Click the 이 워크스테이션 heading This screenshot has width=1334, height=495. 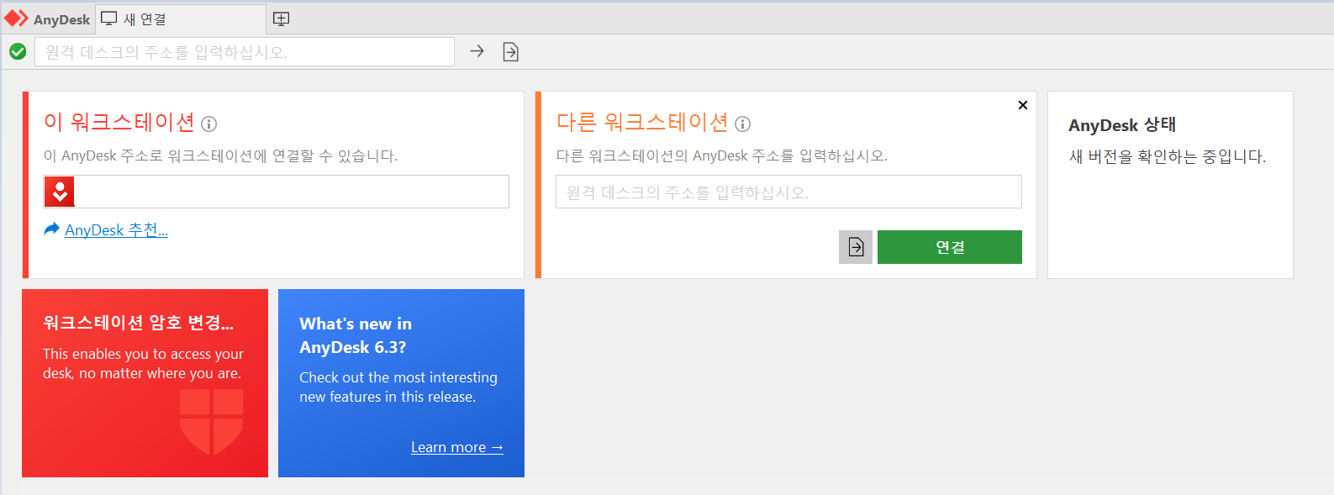pos(119,123)
